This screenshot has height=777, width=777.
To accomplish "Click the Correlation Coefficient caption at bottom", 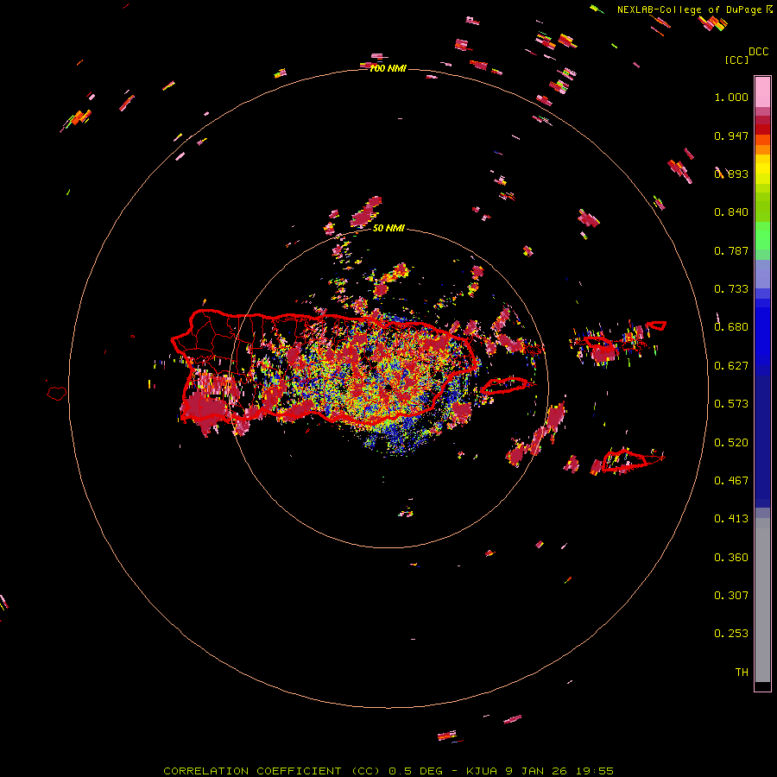I will (x=388, y=771).
